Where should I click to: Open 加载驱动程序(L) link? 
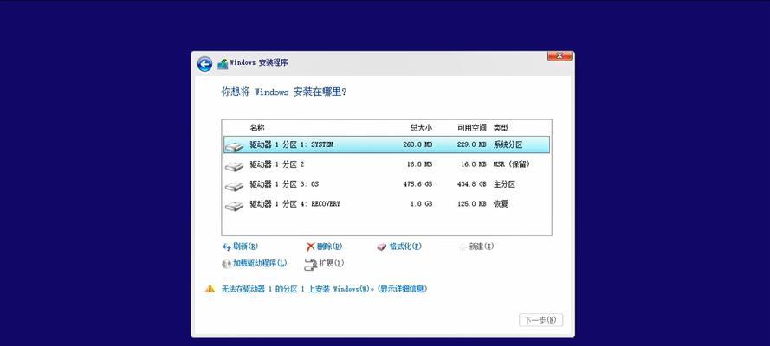[260, 263]
